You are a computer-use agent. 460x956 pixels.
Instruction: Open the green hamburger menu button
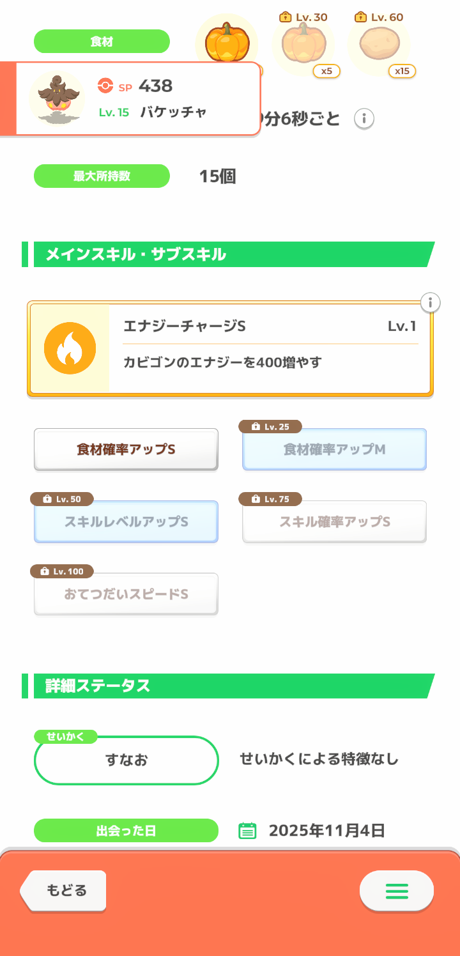(x=397, y=891)
